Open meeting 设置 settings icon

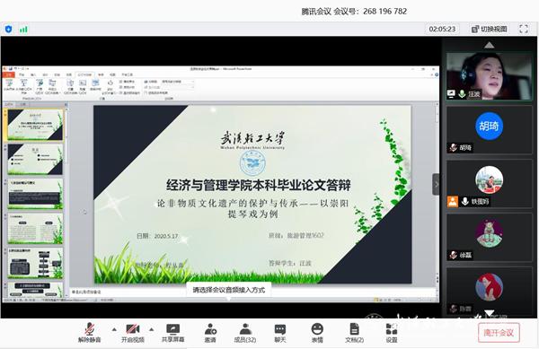pos(392,333)
